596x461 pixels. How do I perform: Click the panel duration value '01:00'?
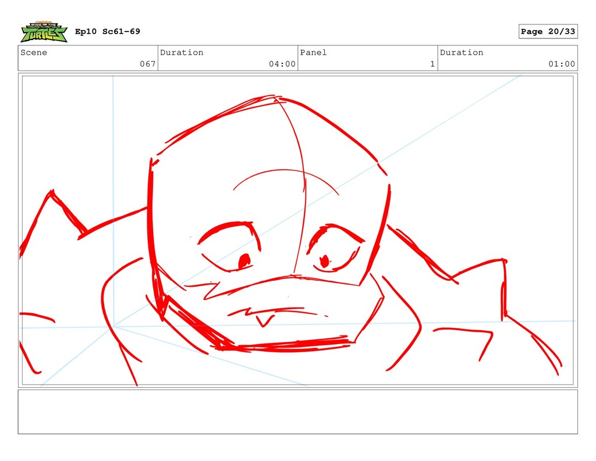click(562, 64)
